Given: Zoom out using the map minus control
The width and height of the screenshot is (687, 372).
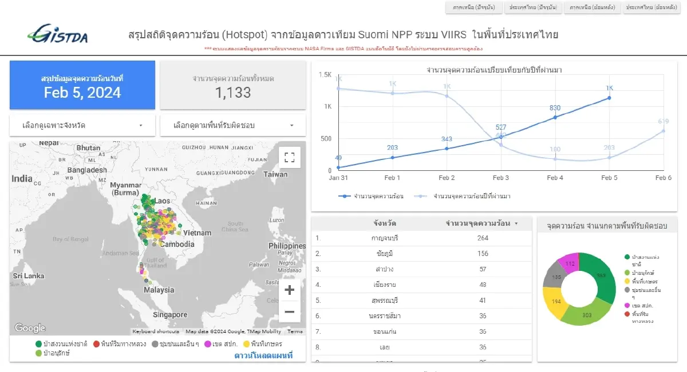Looking at the screenshot, I should click(x=290, y=311).
